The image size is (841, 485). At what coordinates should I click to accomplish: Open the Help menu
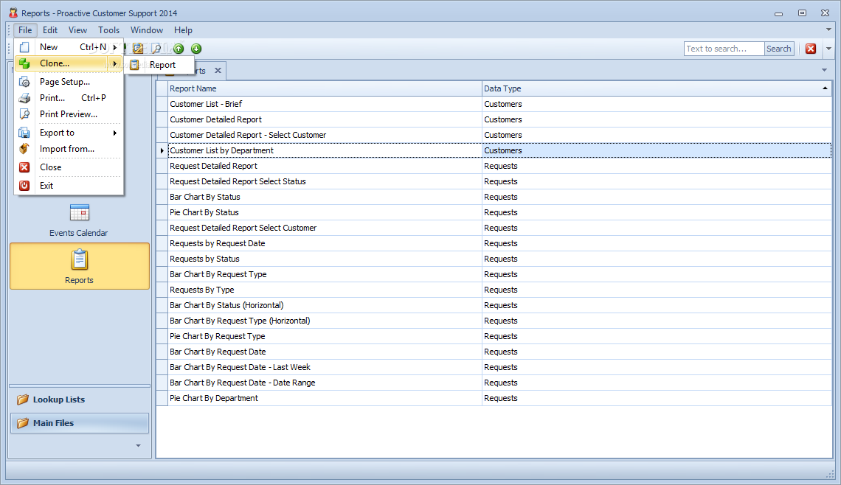click(183, 30)
